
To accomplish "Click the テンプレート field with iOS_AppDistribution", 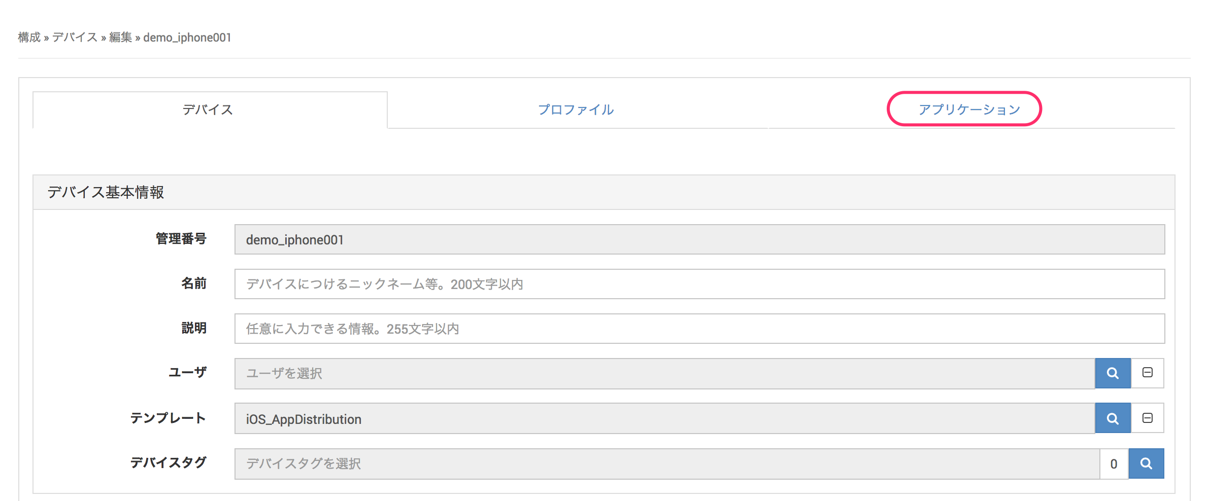I will pos(664,418).
